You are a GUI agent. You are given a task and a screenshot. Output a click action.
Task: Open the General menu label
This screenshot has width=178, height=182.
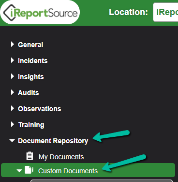[x=30, y=45]
